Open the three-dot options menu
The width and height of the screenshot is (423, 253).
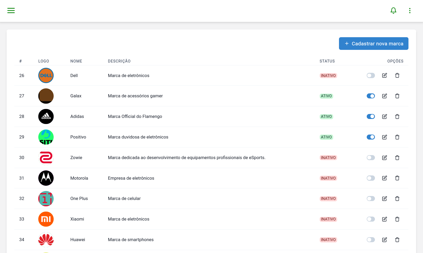410,11
